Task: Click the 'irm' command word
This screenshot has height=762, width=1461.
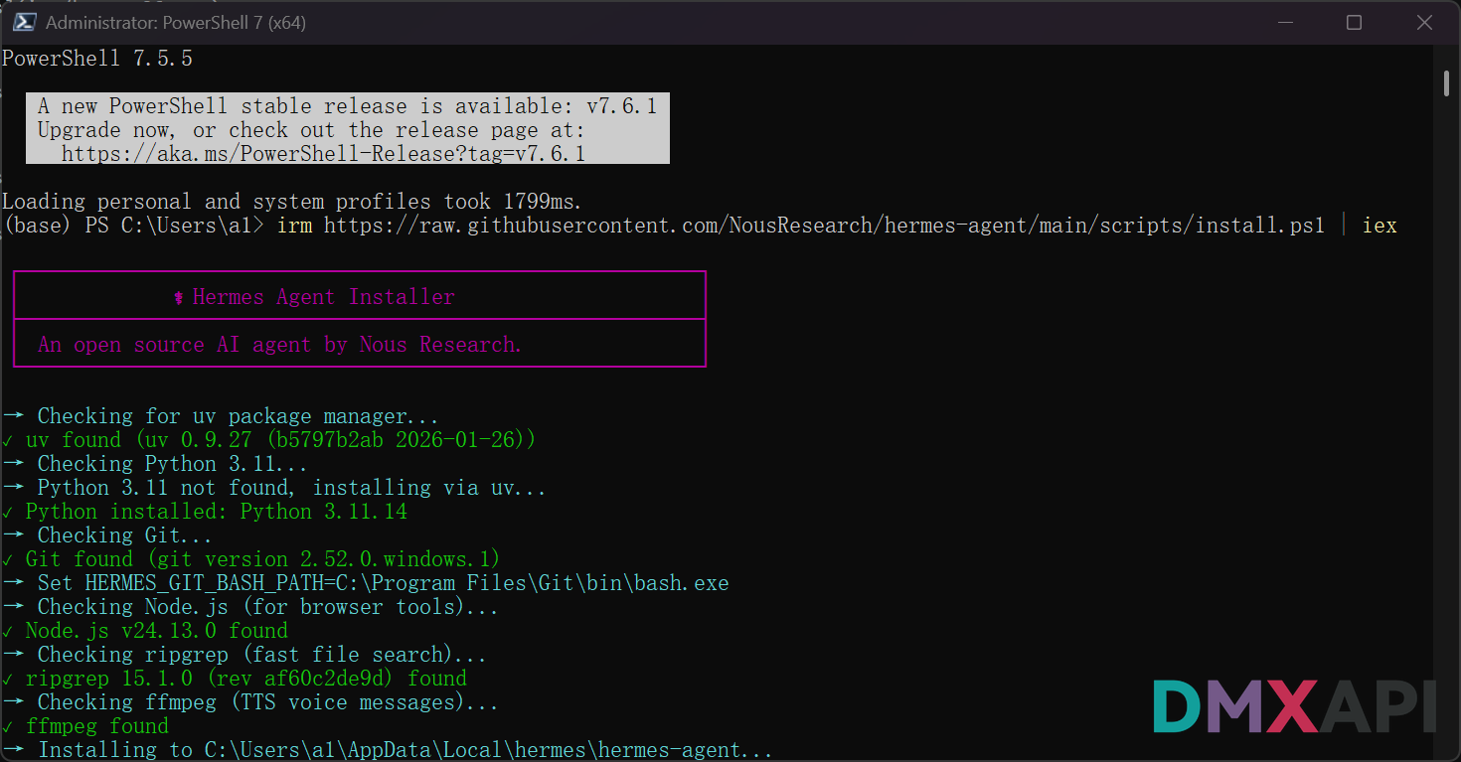Action: [x=294, y=226]
